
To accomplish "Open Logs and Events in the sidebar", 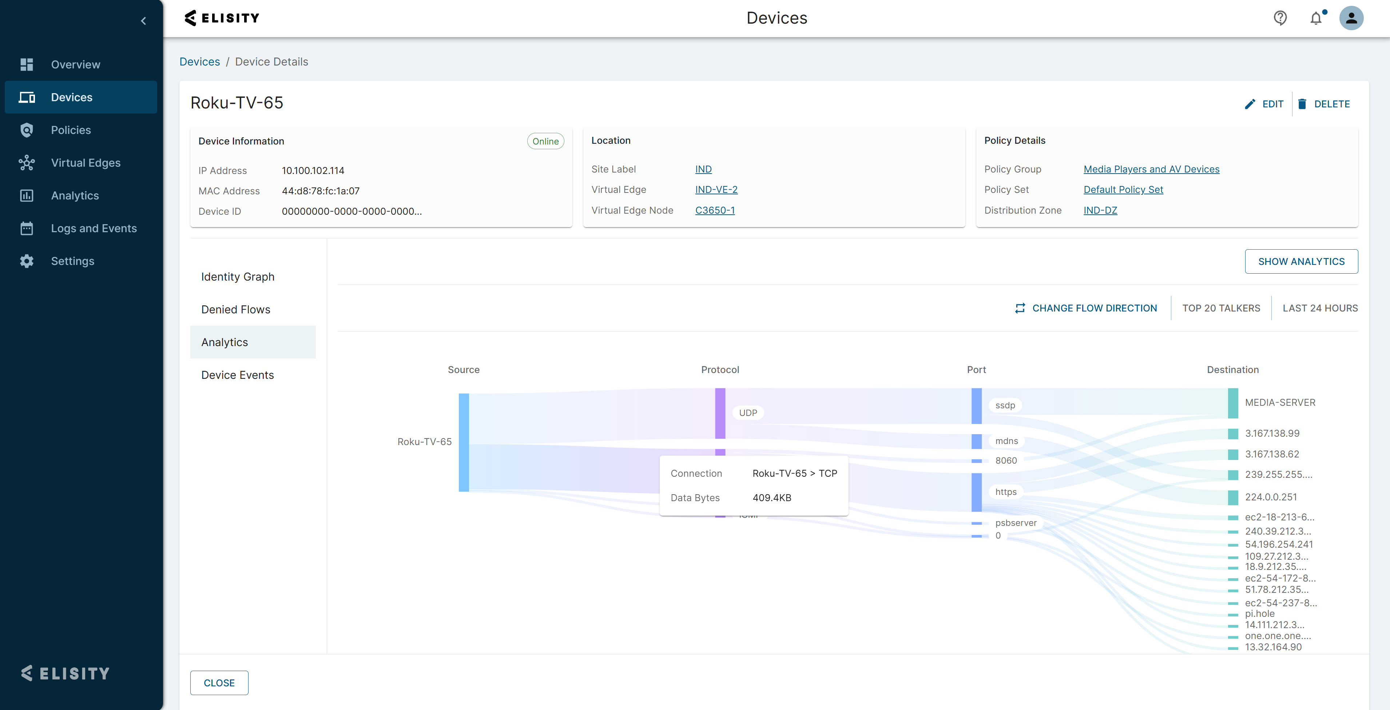I will coord(81,228).
